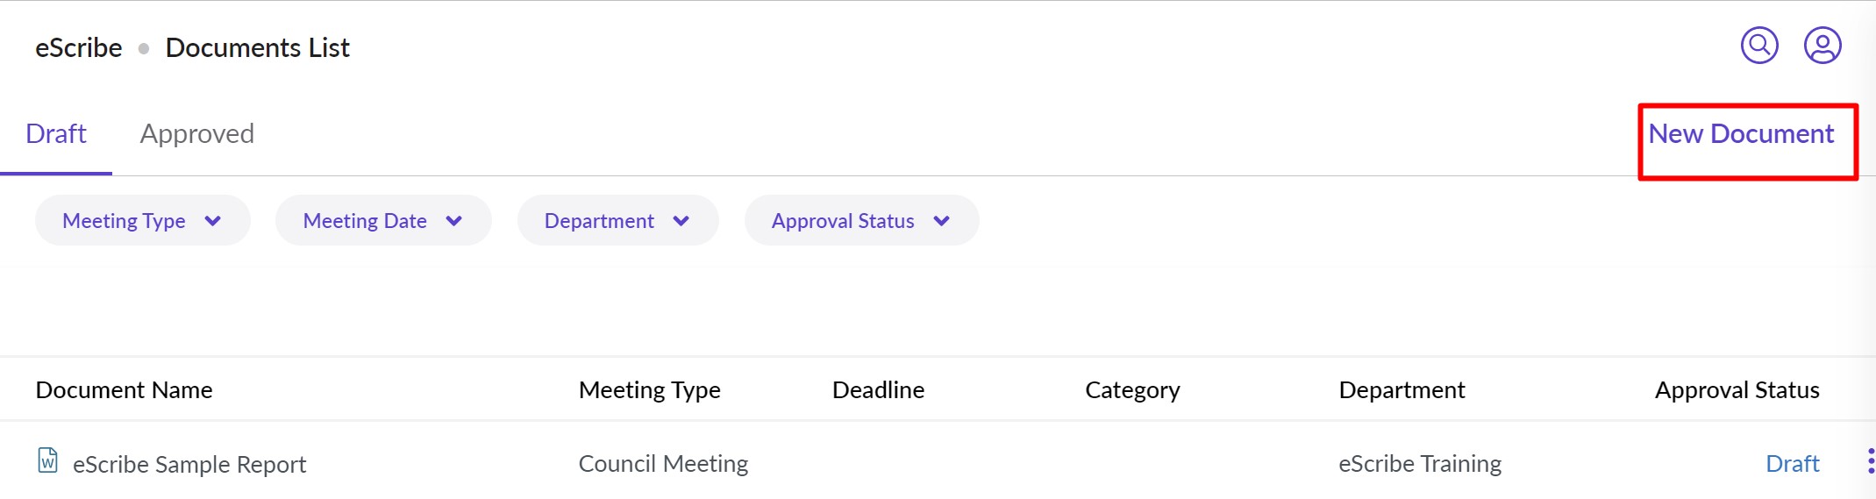Expand the Meeting Type filter dropdown
This screenshot has height=499, width=1876.
pos(142,221)
